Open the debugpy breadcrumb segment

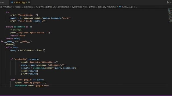pyautogui.click(x=102, y=7)
